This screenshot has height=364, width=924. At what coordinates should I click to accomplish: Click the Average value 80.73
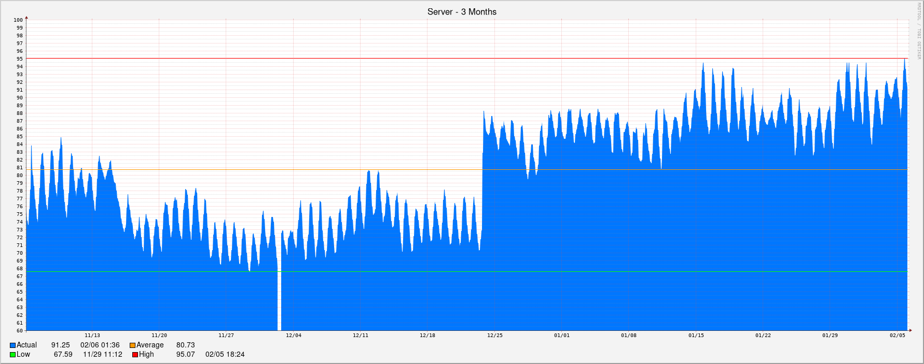pos(185,345)
